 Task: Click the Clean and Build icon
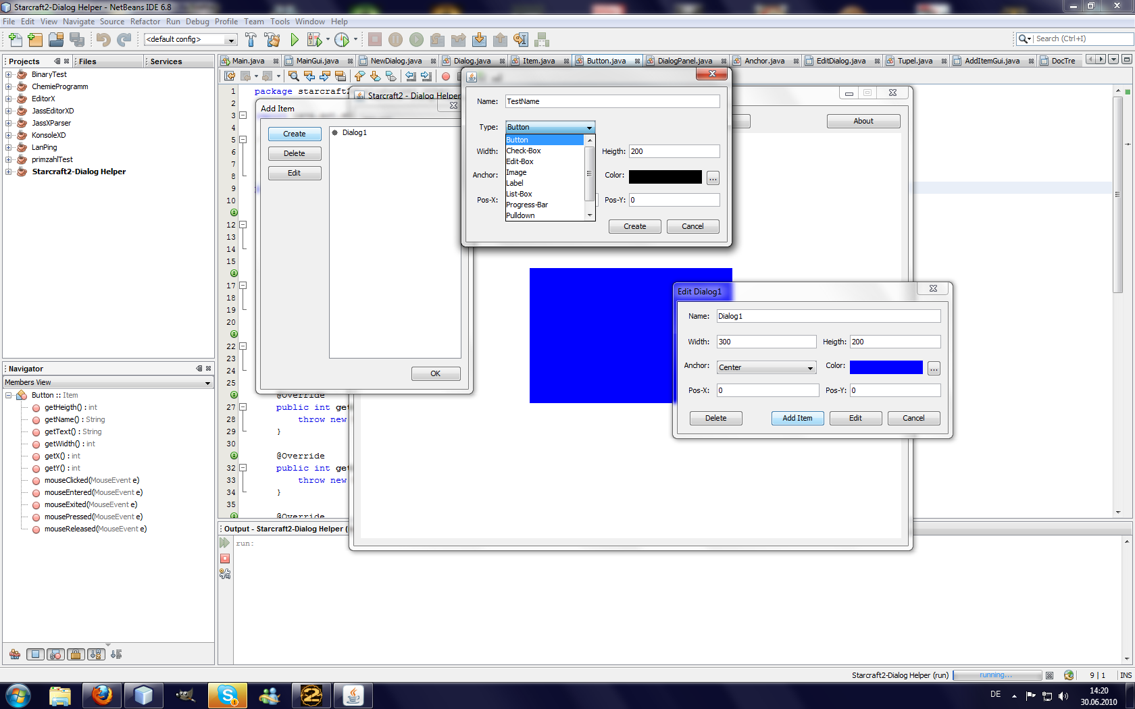[272, 40]
